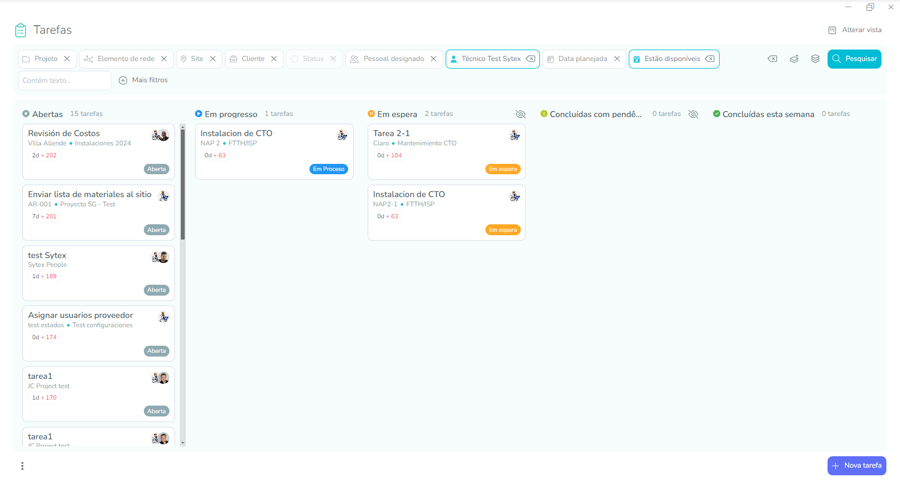Focus the Contém texto input field
This screenshot has width=900, height=484.
coord(65,81)
